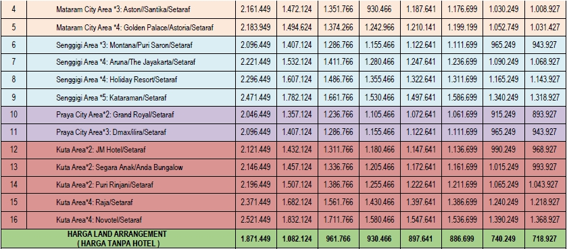Select Kuta Area JM Hotel/Setaraf cell

pos(131,150)
